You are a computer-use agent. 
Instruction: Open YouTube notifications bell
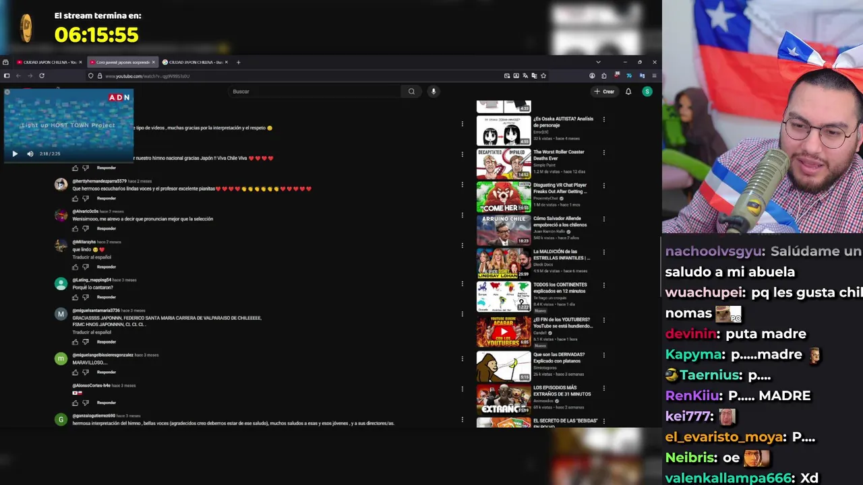pyautogui.click(x=628, y=92)
